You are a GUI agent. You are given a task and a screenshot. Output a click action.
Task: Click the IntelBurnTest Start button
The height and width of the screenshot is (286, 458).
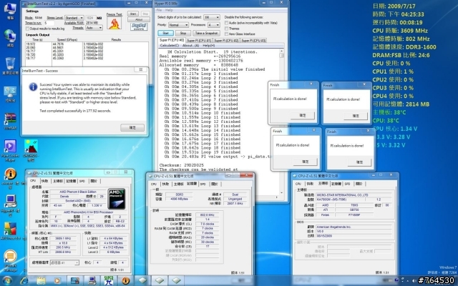pyautogui.click(x=133, y=14)
